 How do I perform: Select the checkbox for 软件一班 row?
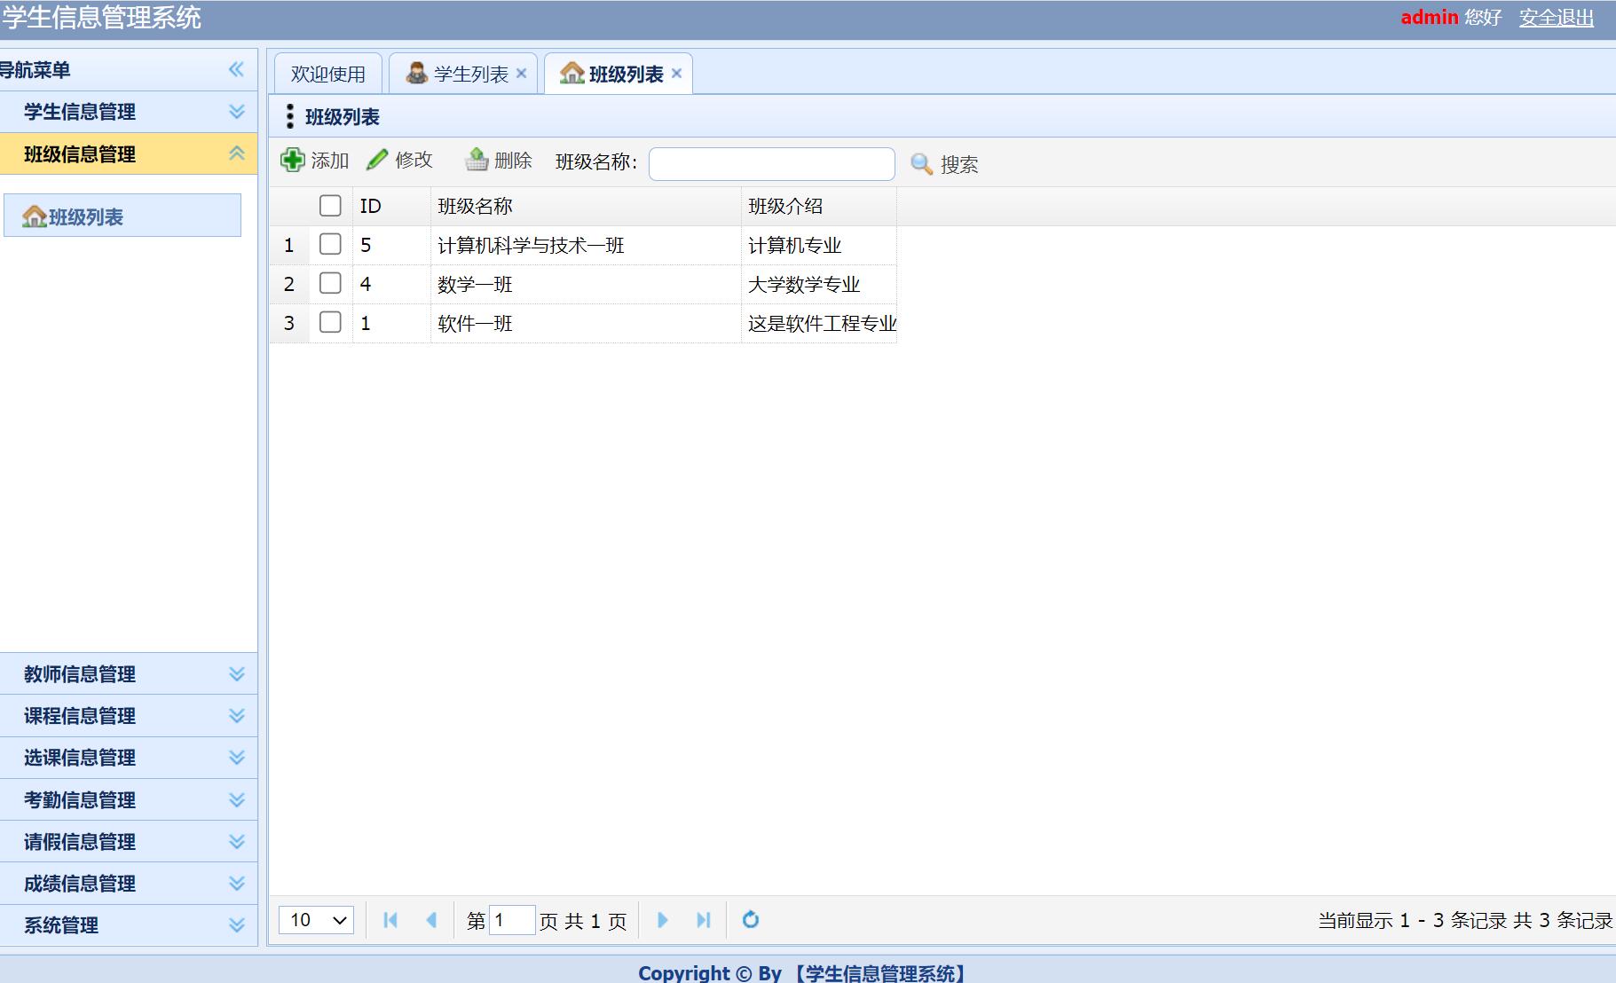[x=330, y=323]
